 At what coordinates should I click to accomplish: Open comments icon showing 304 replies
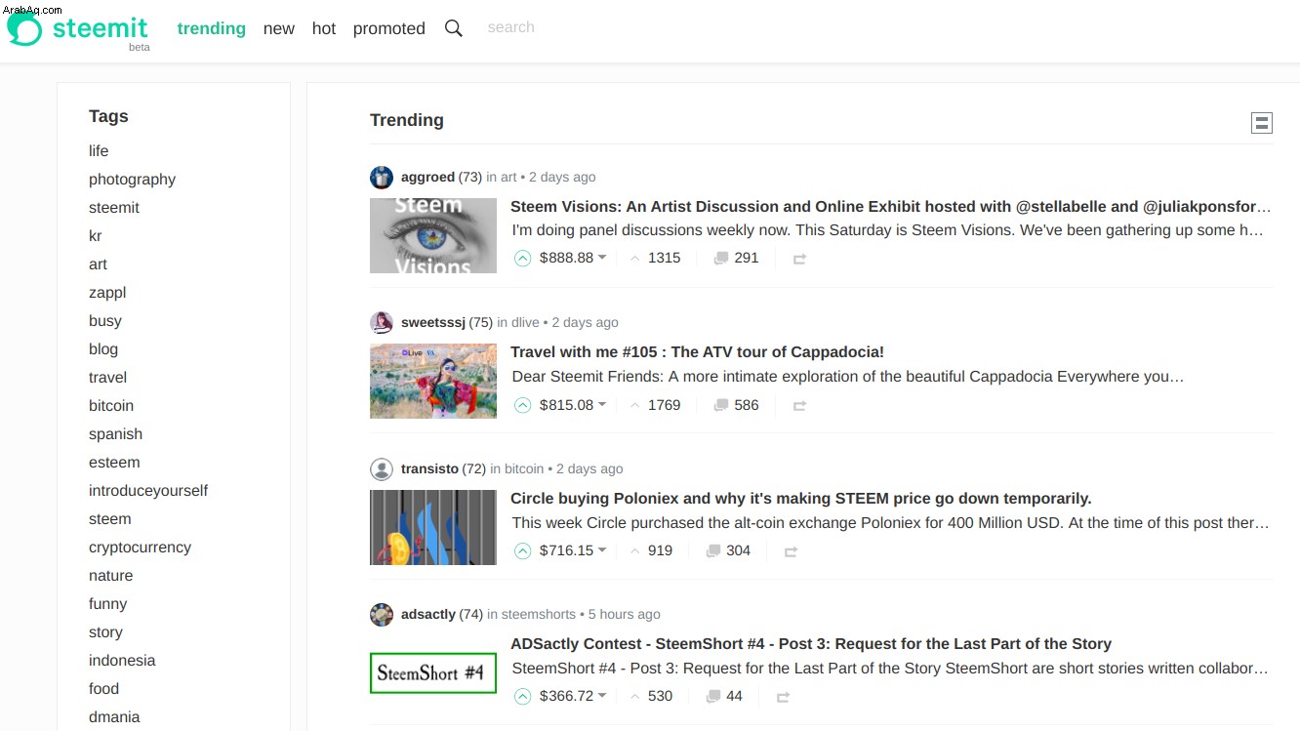tap(713, 551)
